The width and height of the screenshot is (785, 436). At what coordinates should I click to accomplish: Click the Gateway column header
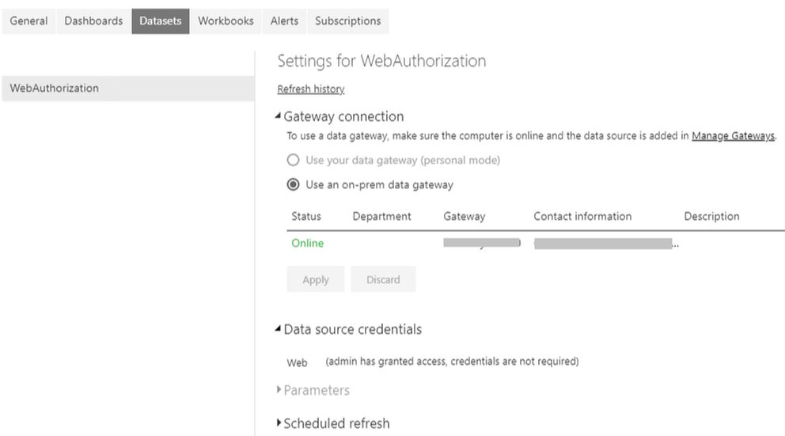coord(464,216)
